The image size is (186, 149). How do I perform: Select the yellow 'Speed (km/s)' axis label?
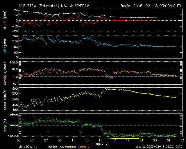5,100
